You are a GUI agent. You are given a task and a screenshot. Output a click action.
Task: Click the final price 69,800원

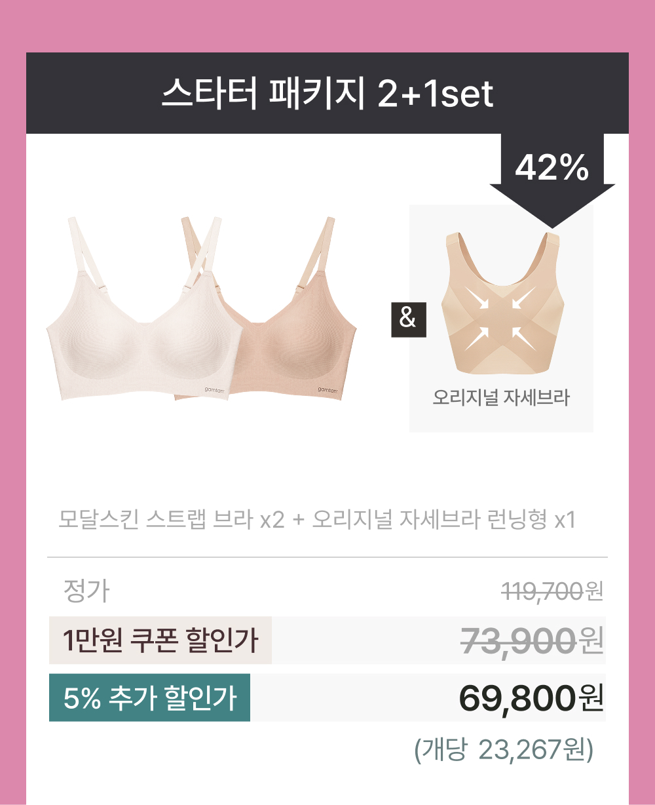coord(531,699)
